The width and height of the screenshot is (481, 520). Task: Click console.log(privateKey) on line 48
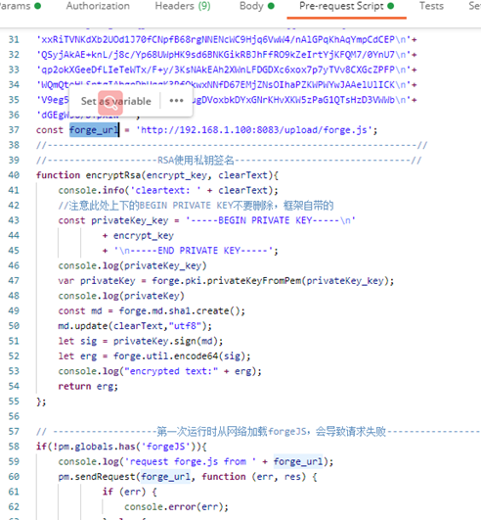click(121, 296)
